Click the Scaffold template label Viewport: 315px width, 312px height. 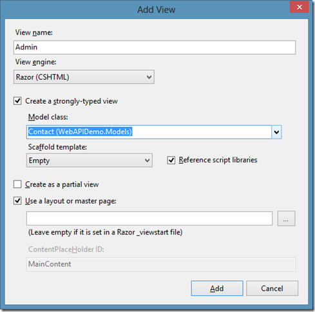point(57,147)
